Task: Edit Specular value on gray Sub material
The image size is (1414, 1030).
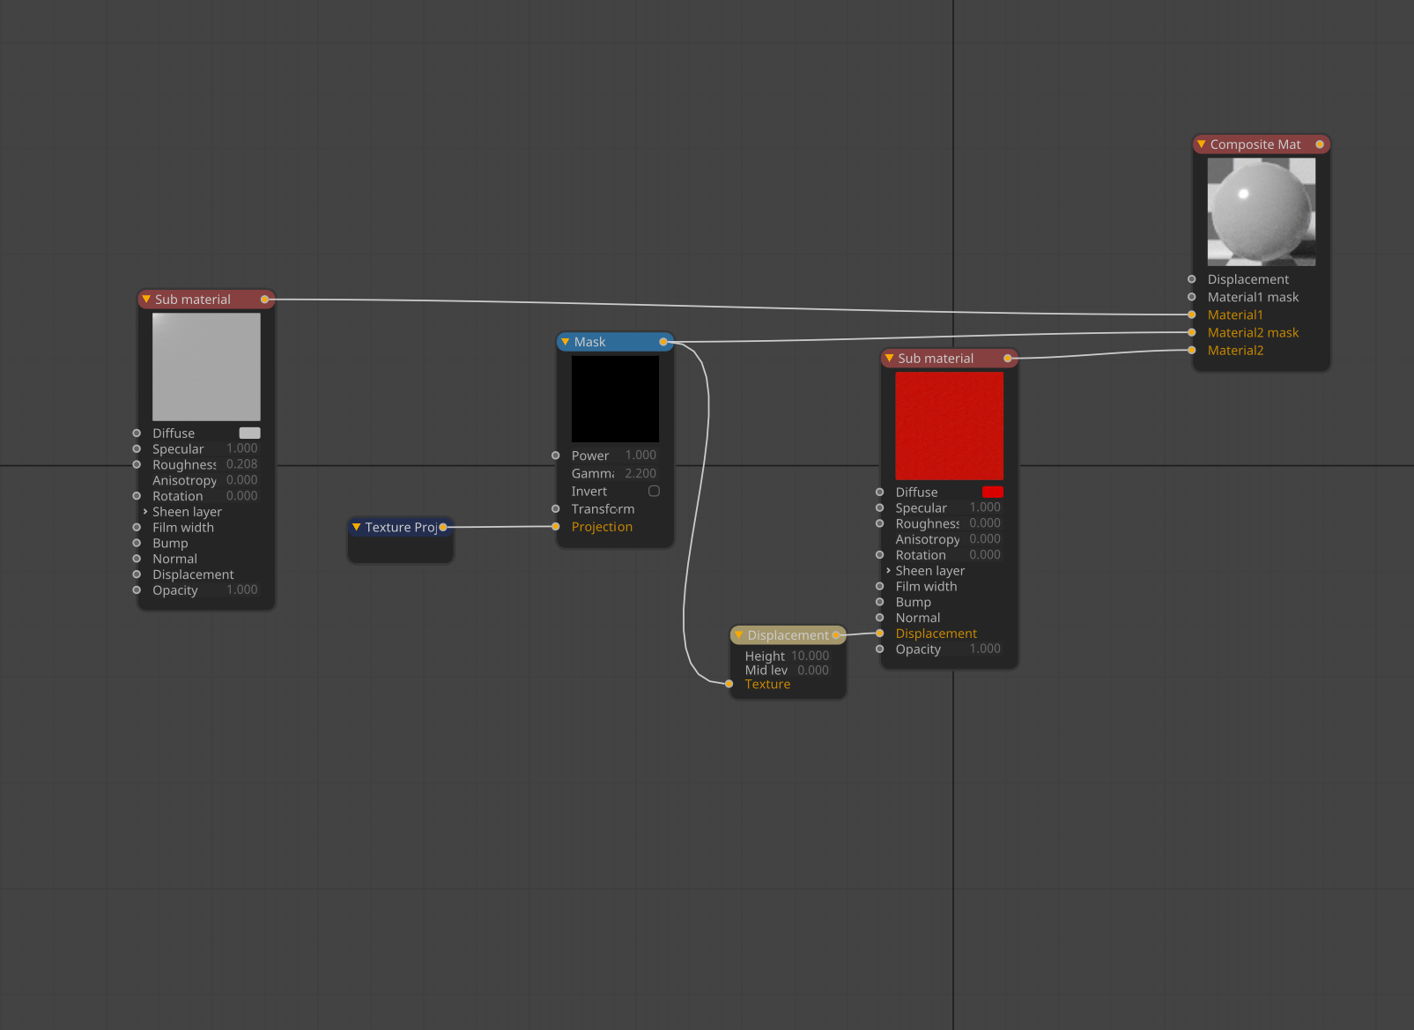Action: point(242,448)
